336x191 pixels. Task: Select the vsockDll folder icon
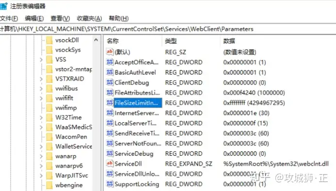click(x=49, y=40)
